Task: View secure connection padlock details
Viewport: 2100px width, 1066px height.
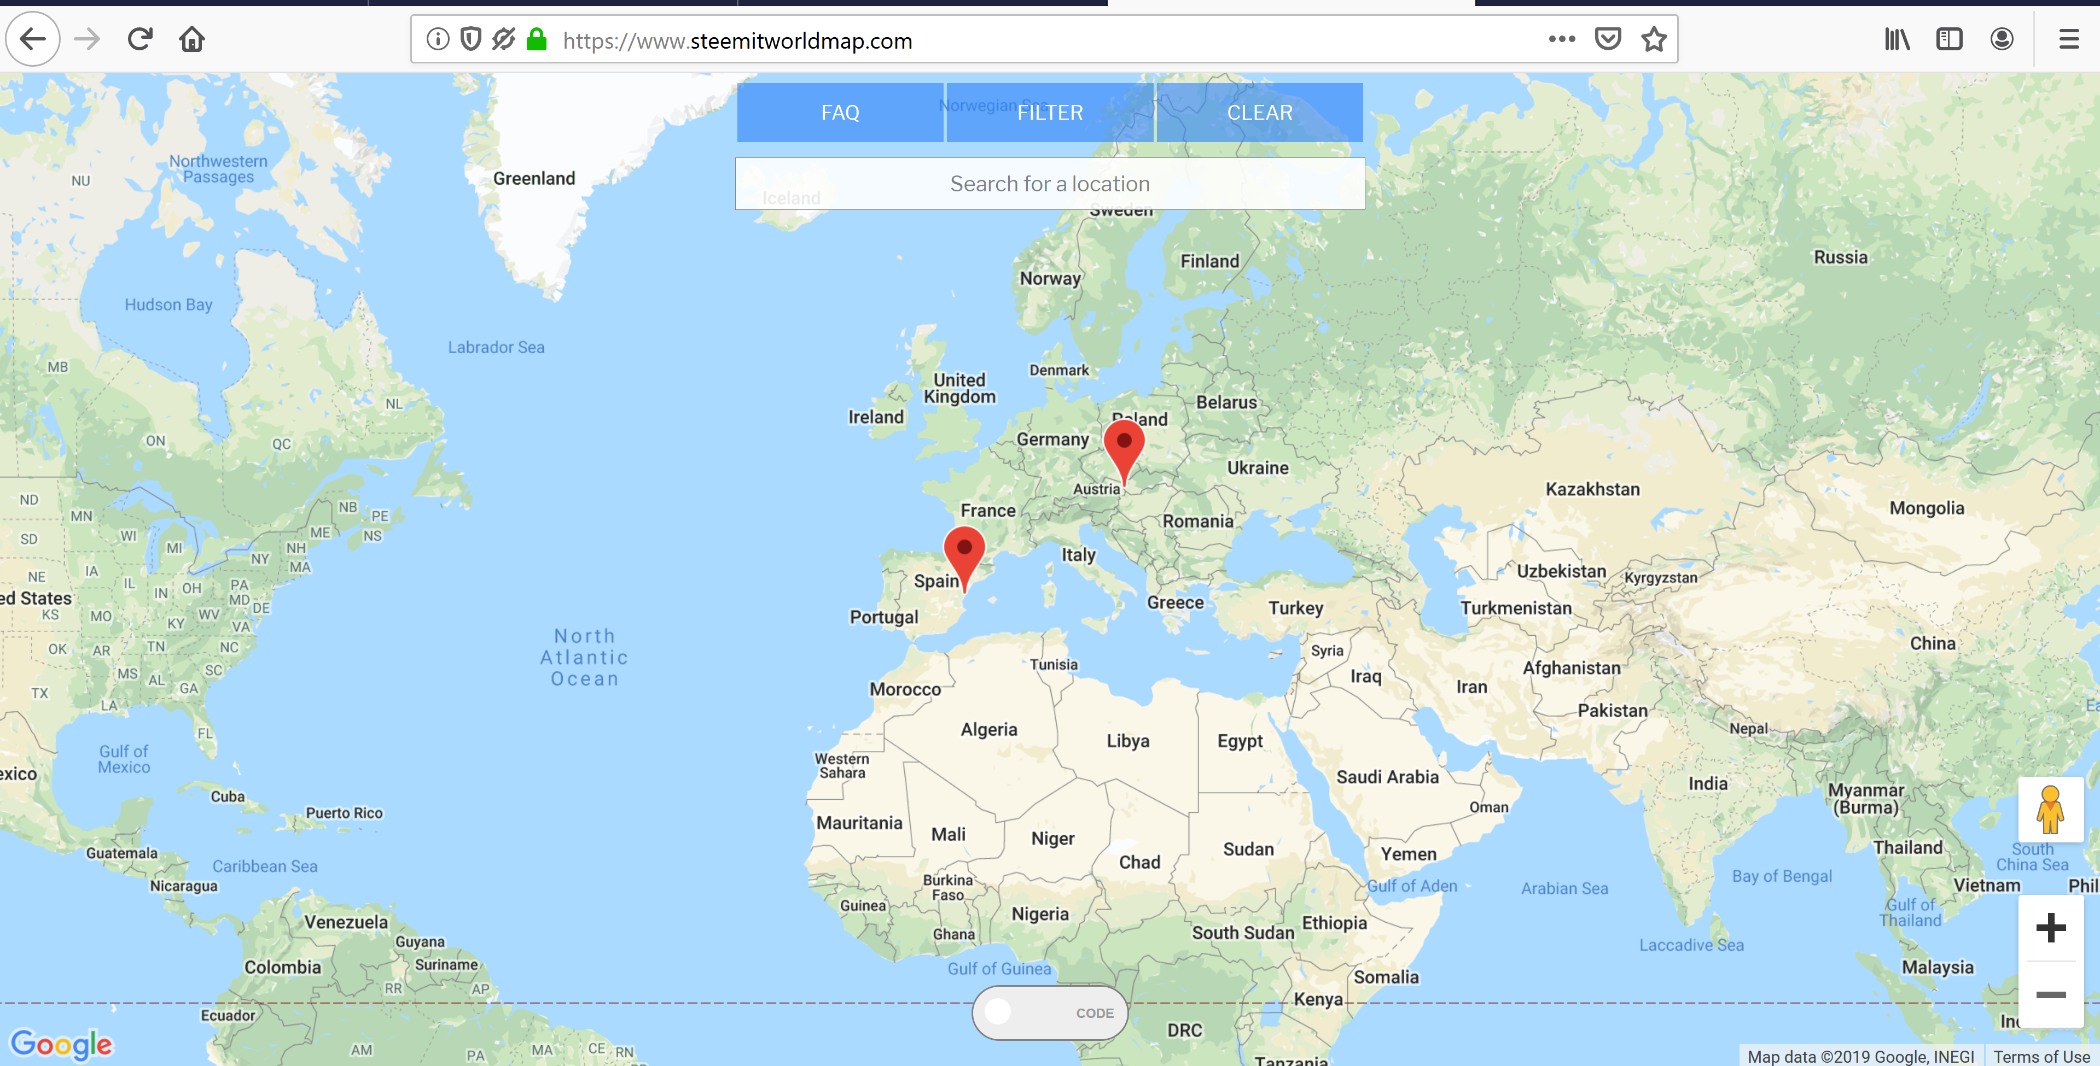Action: tap(537, 39)
